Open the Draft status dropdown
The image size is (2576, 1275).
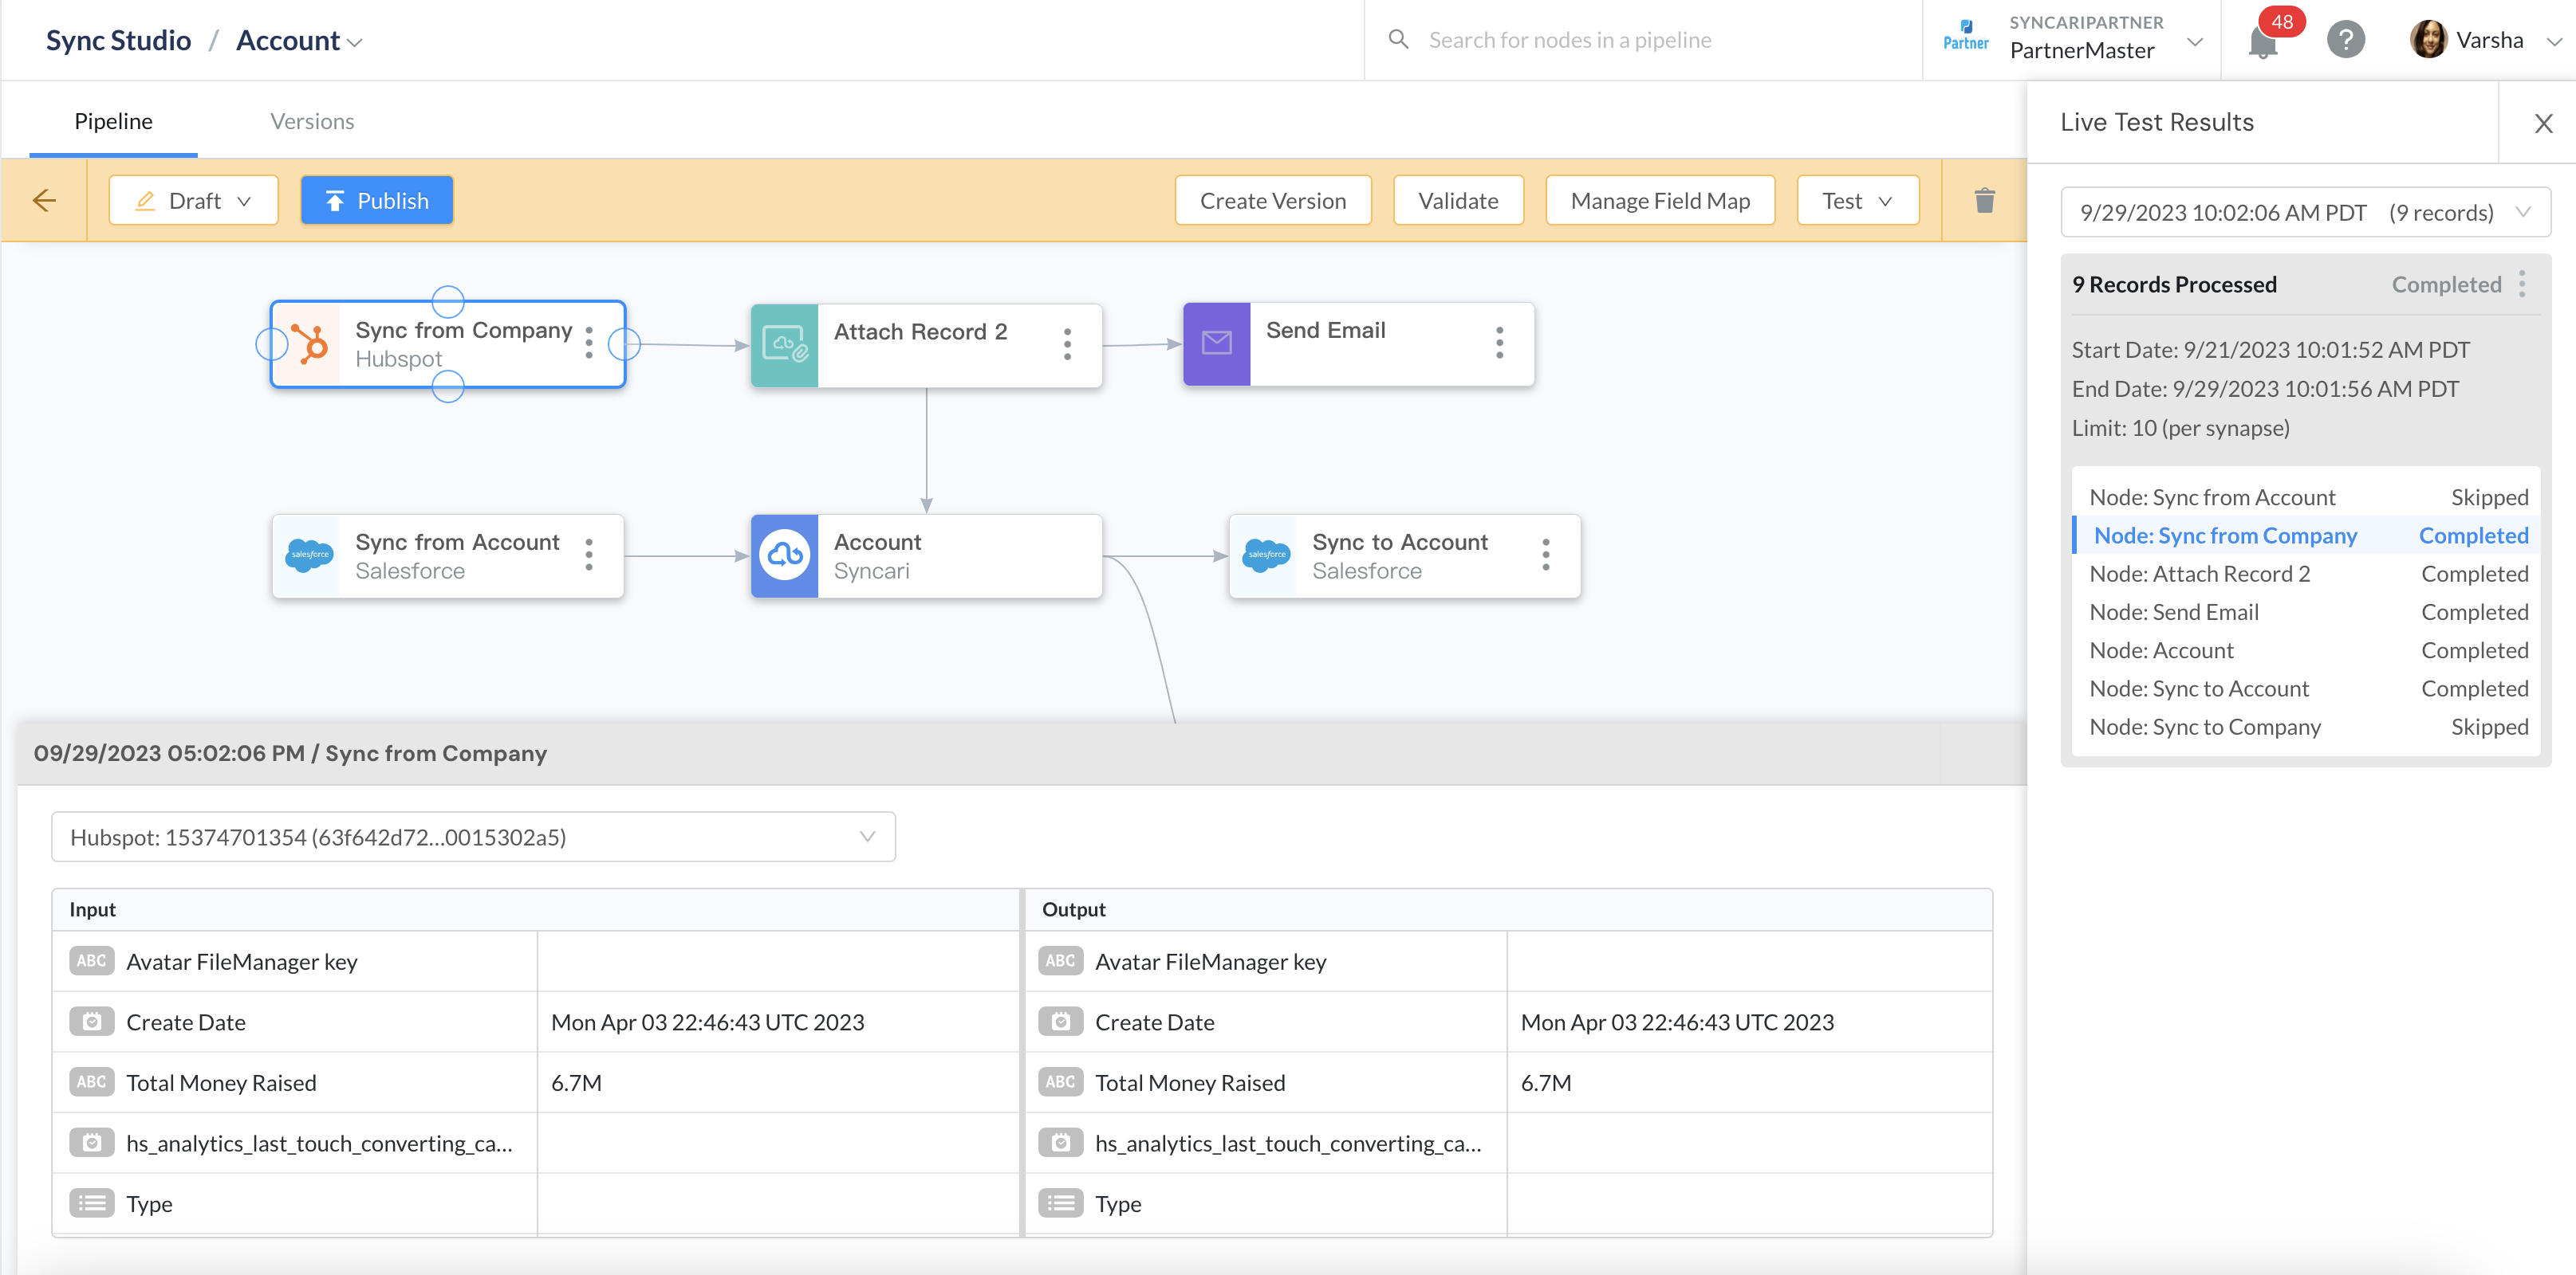coord(193,201)
